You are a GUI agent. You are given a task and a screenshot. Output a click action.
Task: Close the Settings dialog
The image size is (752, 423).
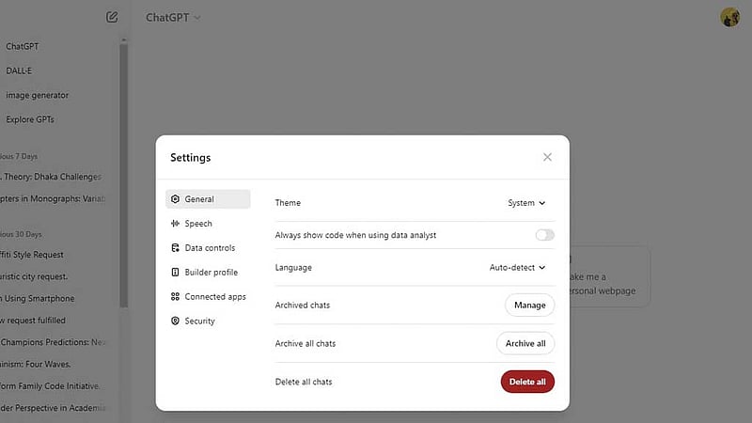tap(547, 157)
